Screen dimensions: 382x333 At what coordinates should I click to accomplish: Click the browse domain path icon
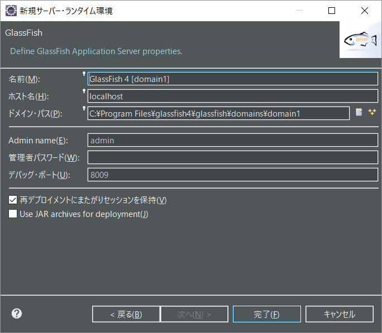click(359, 112)
